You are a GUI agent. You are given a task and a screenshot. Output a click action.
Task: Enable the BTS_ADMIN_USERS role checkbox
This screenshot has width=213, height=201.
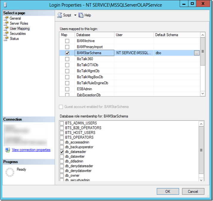(62, 123)
